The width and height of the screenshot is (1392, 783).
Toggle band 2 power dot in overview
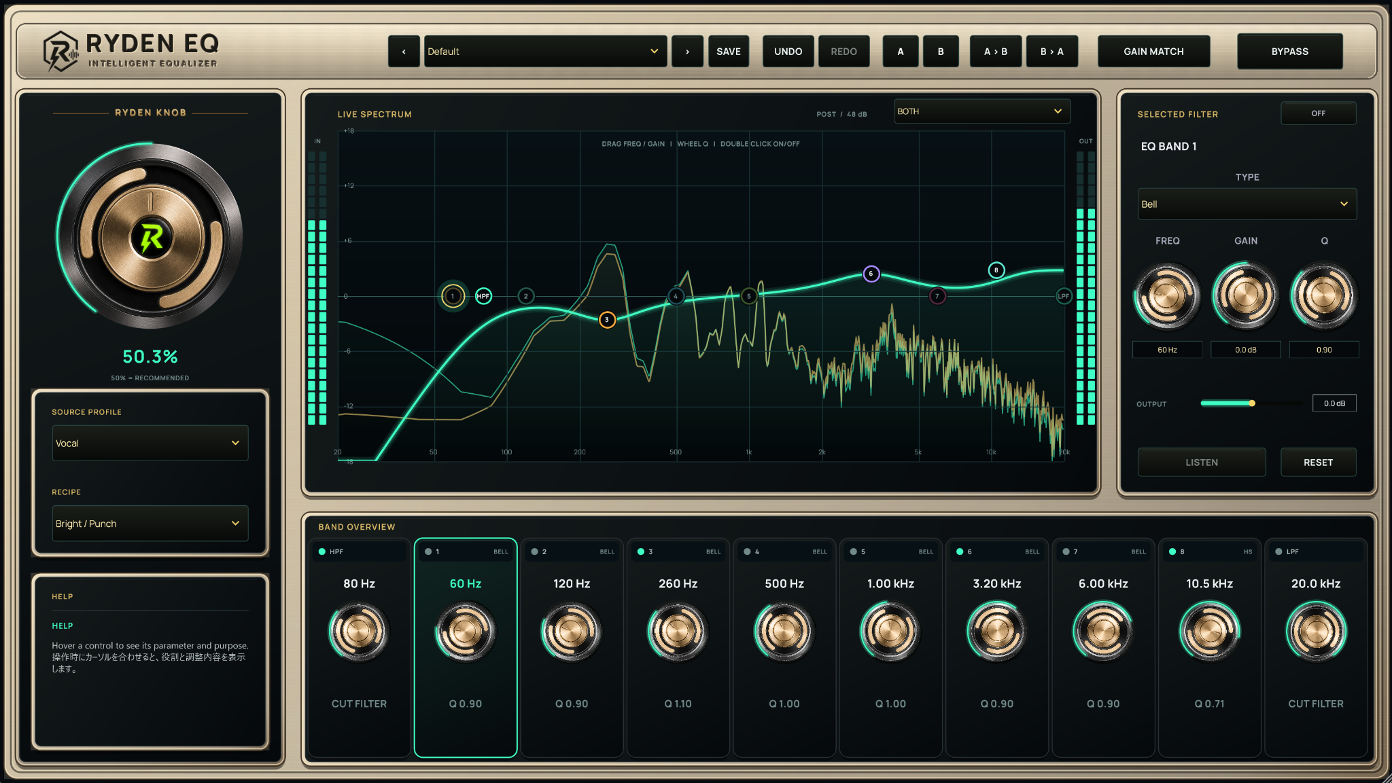(535, 551)
